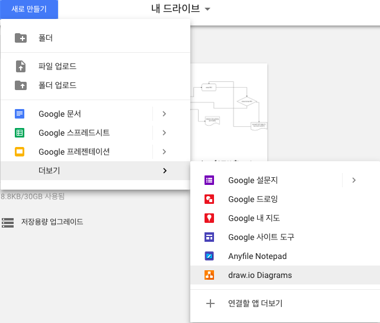This screenshot has height=323, width=380.
Task: Expand the Google 프레젠테이션 submenu arrow
Action: point(164,152)
